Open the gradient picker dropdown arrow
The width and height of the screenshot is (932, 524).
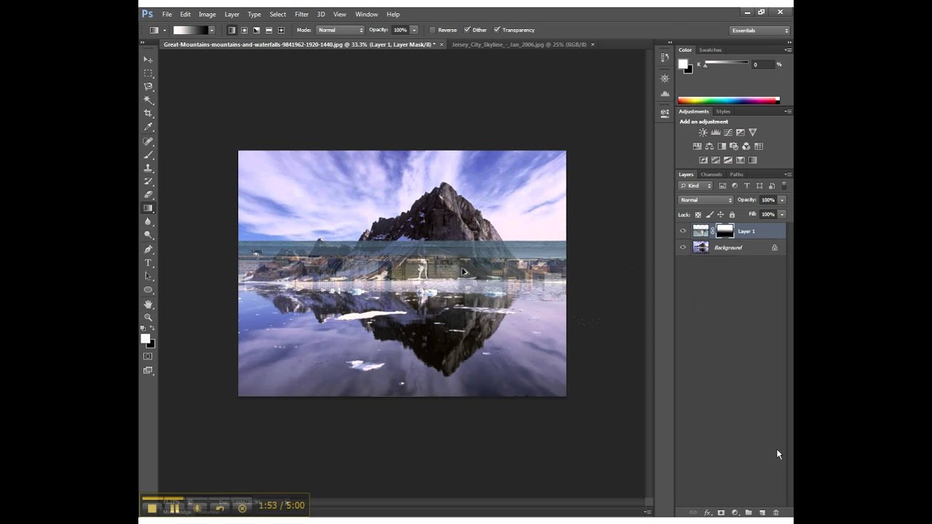point(211,30)
